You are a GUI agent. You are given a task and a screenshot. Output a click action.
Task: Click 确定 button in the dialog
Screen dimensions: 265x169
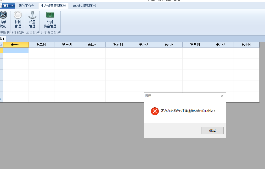click(x=212, y=130)
